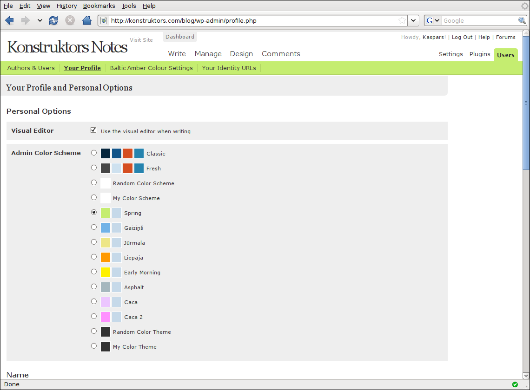Select the Fresh color scheme radio button

coord(94,168)
